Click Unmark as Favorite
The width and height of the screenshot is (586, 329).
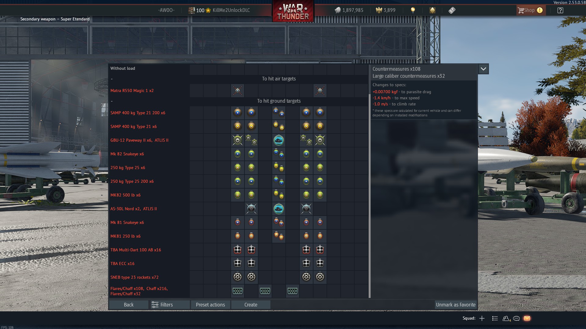455,305
